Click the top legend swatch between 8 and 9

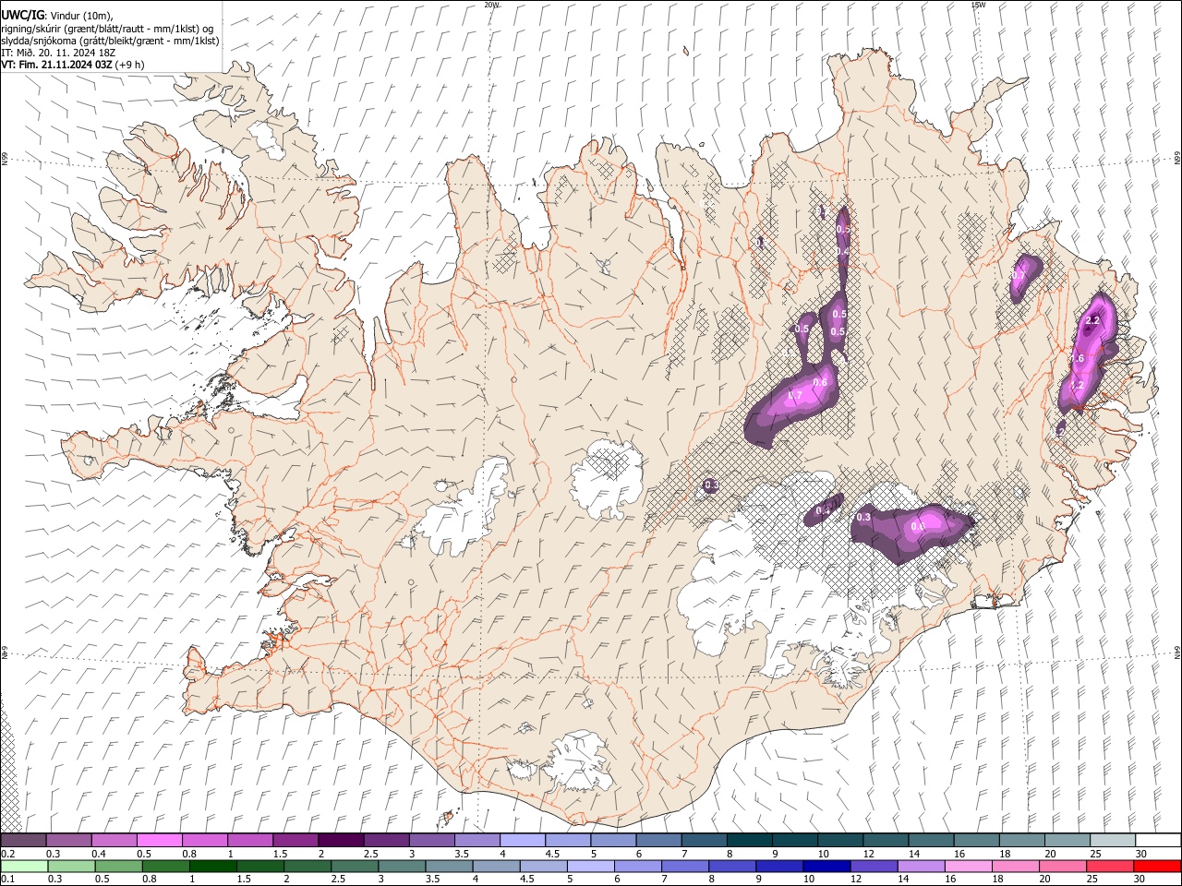tap(749, 840)
